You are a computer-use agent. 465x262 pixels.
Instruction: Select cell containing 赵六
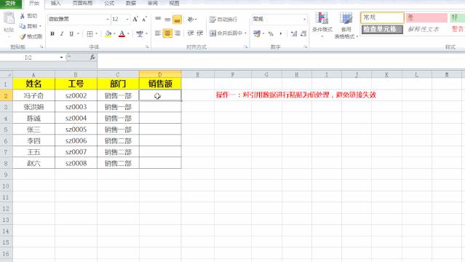tap(33, 163)
